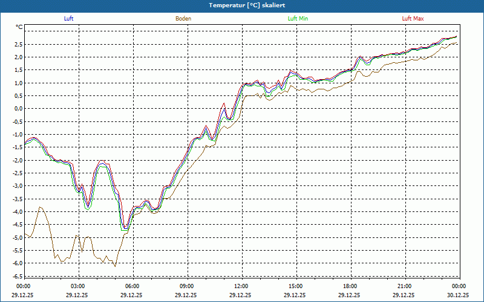The width and height of the screenshot is (484, 302).
Task: Click the -0,5 y-axis value
Action: click(x=18, y=121)
